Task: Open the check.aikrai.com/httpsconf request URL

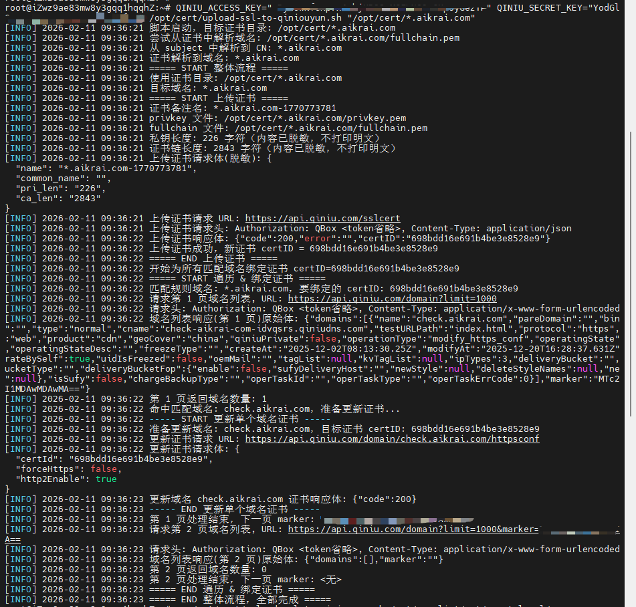Action: pyautogui.click(x=392, y=439)
